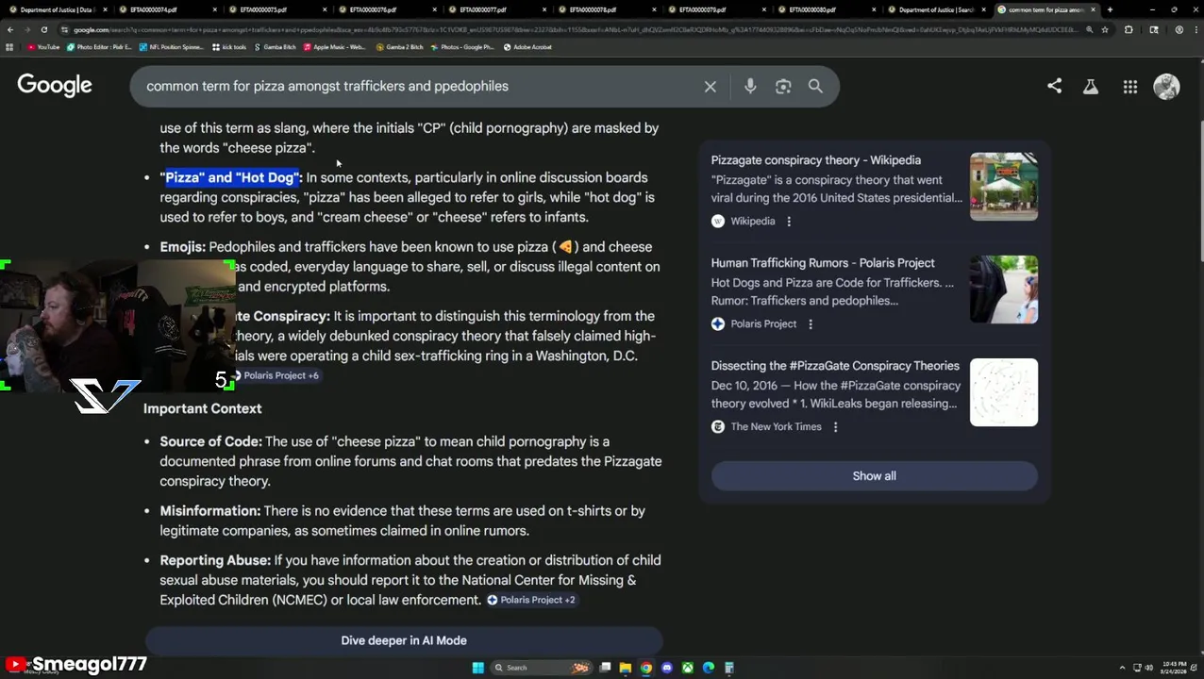Open Polaris Project +6 source chip
This screenshot has width=1204, height=679.
point(276,375)
